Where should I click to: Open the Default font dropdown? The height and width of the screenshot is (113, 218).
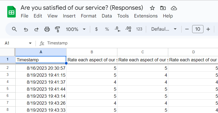coord(164,29)
